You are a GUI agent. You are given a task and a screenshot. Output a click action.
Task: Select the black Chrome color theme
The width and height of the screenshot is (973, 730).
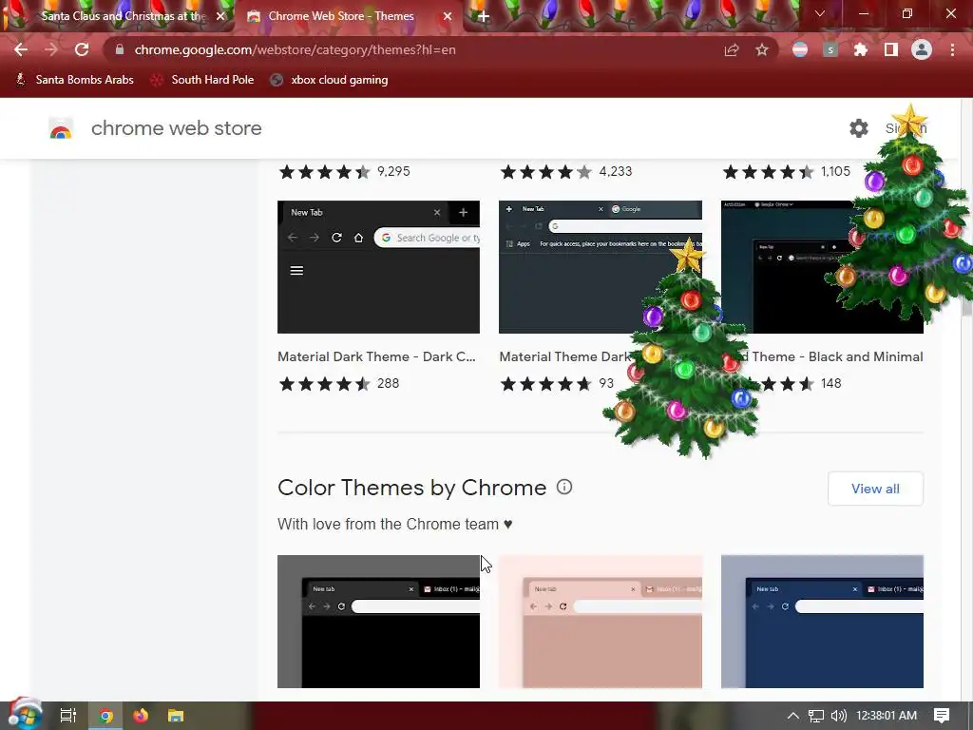378,622
